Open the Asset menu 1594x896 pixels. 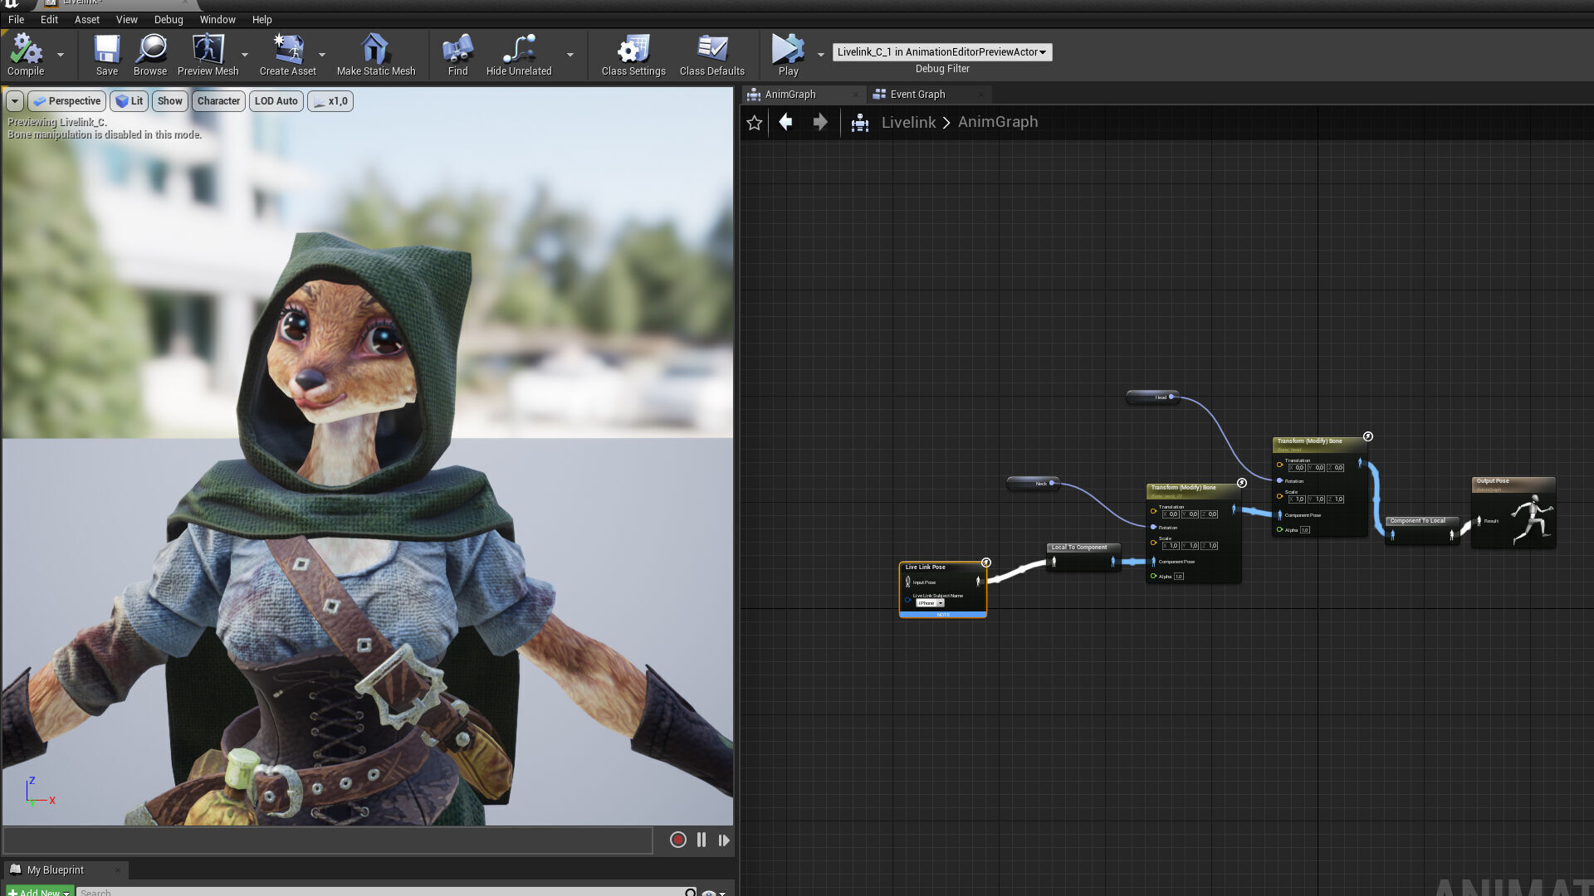coord(86,19)
